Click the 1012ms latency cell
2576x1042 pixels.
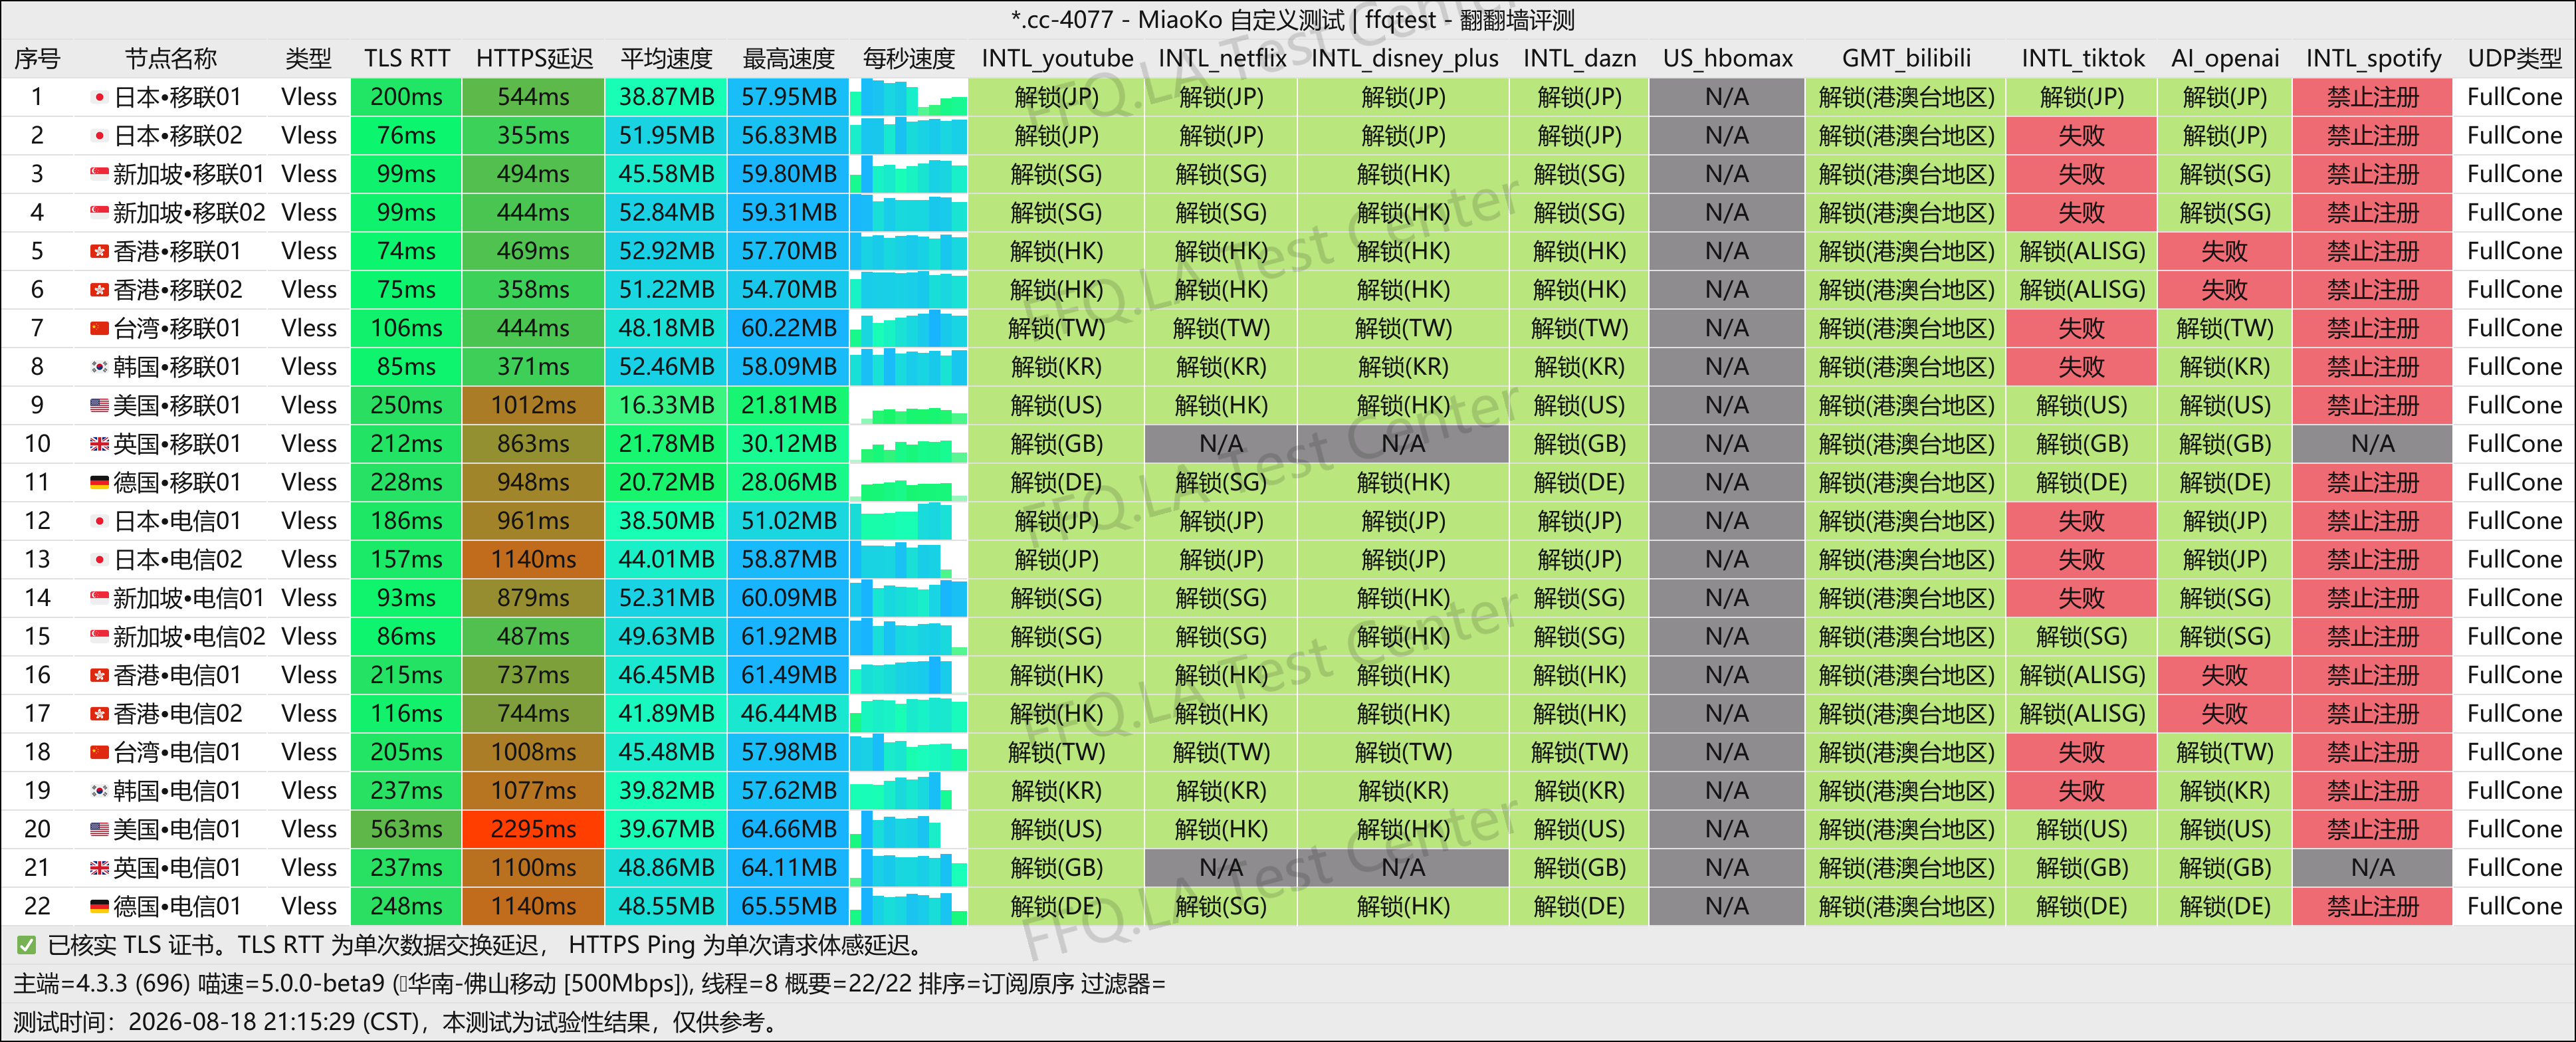point(533,405)
